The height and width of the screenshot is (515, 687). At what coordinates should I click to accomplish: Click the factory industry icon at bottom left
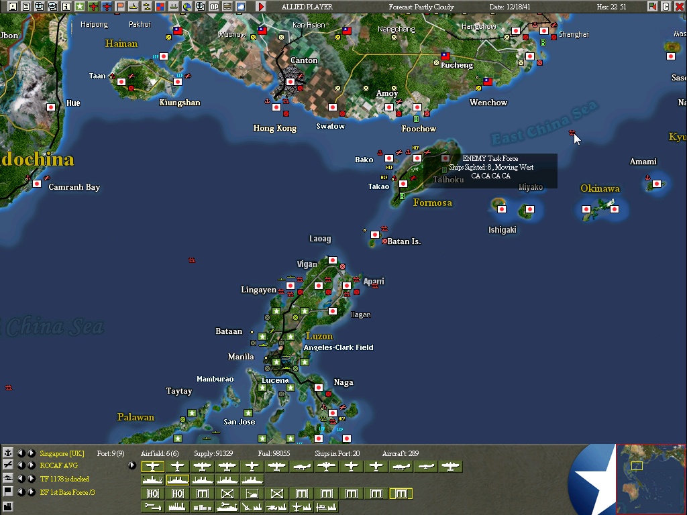tap(8, 507)
